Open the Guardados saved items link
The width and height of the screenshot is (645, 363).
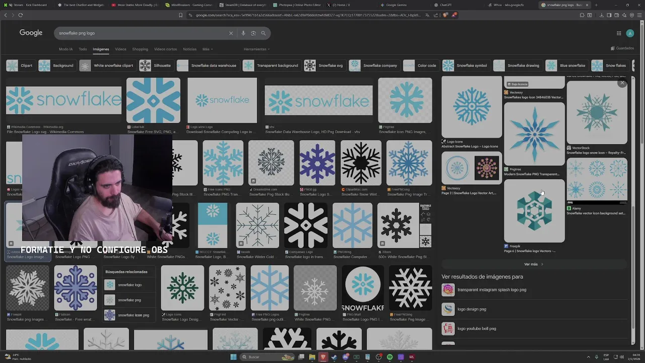click(x=622, y=48)
